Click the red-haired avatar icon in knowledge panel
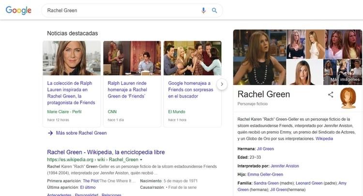This screenshot has height=196, width=363. [348, 98]
